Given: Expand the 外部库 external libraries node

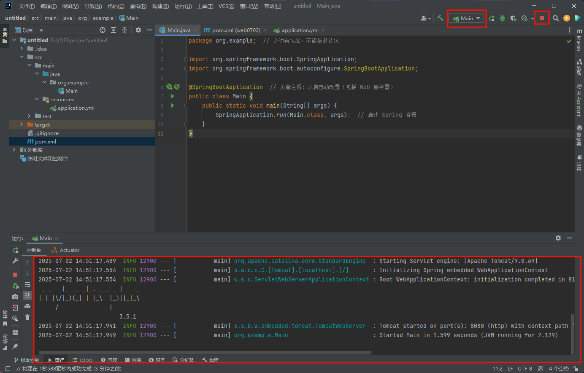Looking at the screenshot, I should [x=14, y=150].
